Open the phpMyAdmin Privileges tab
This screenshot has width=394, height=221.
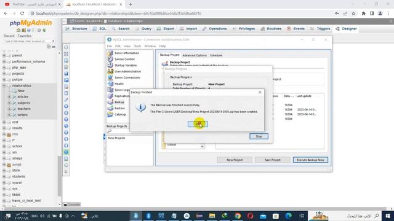[x=244, y=29]
